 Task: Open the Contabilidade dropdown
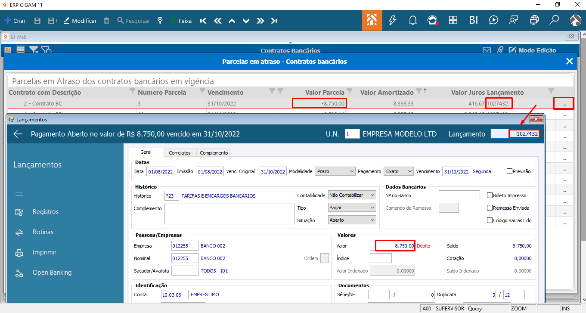coord(352,195)
